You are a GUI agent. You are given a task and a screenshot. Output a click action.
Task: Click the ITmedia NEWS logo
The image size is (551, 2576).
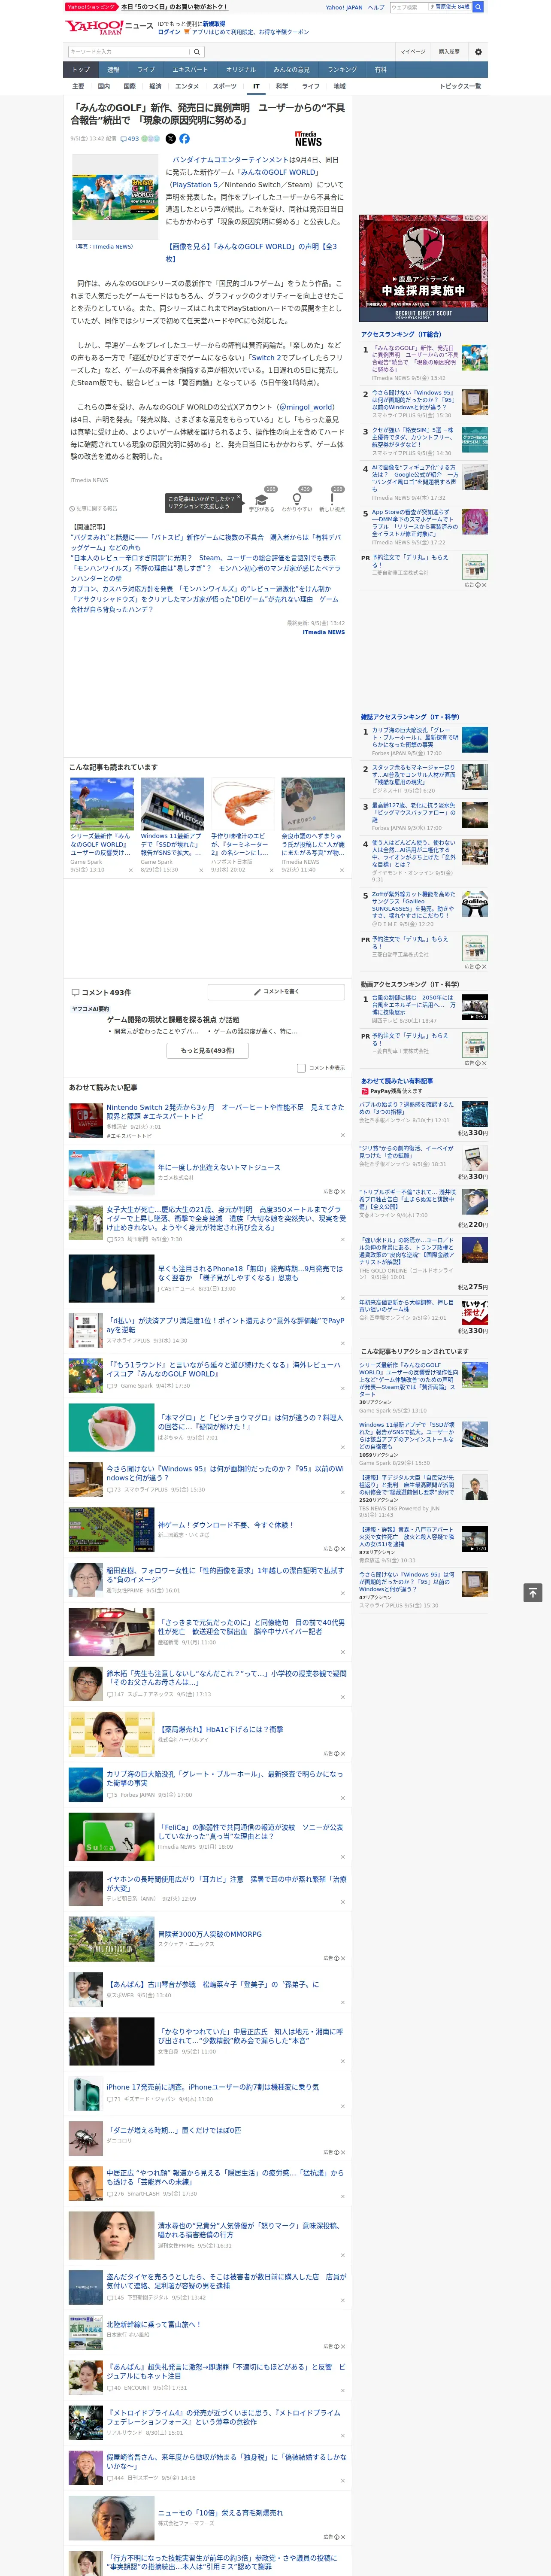point(308,140)
